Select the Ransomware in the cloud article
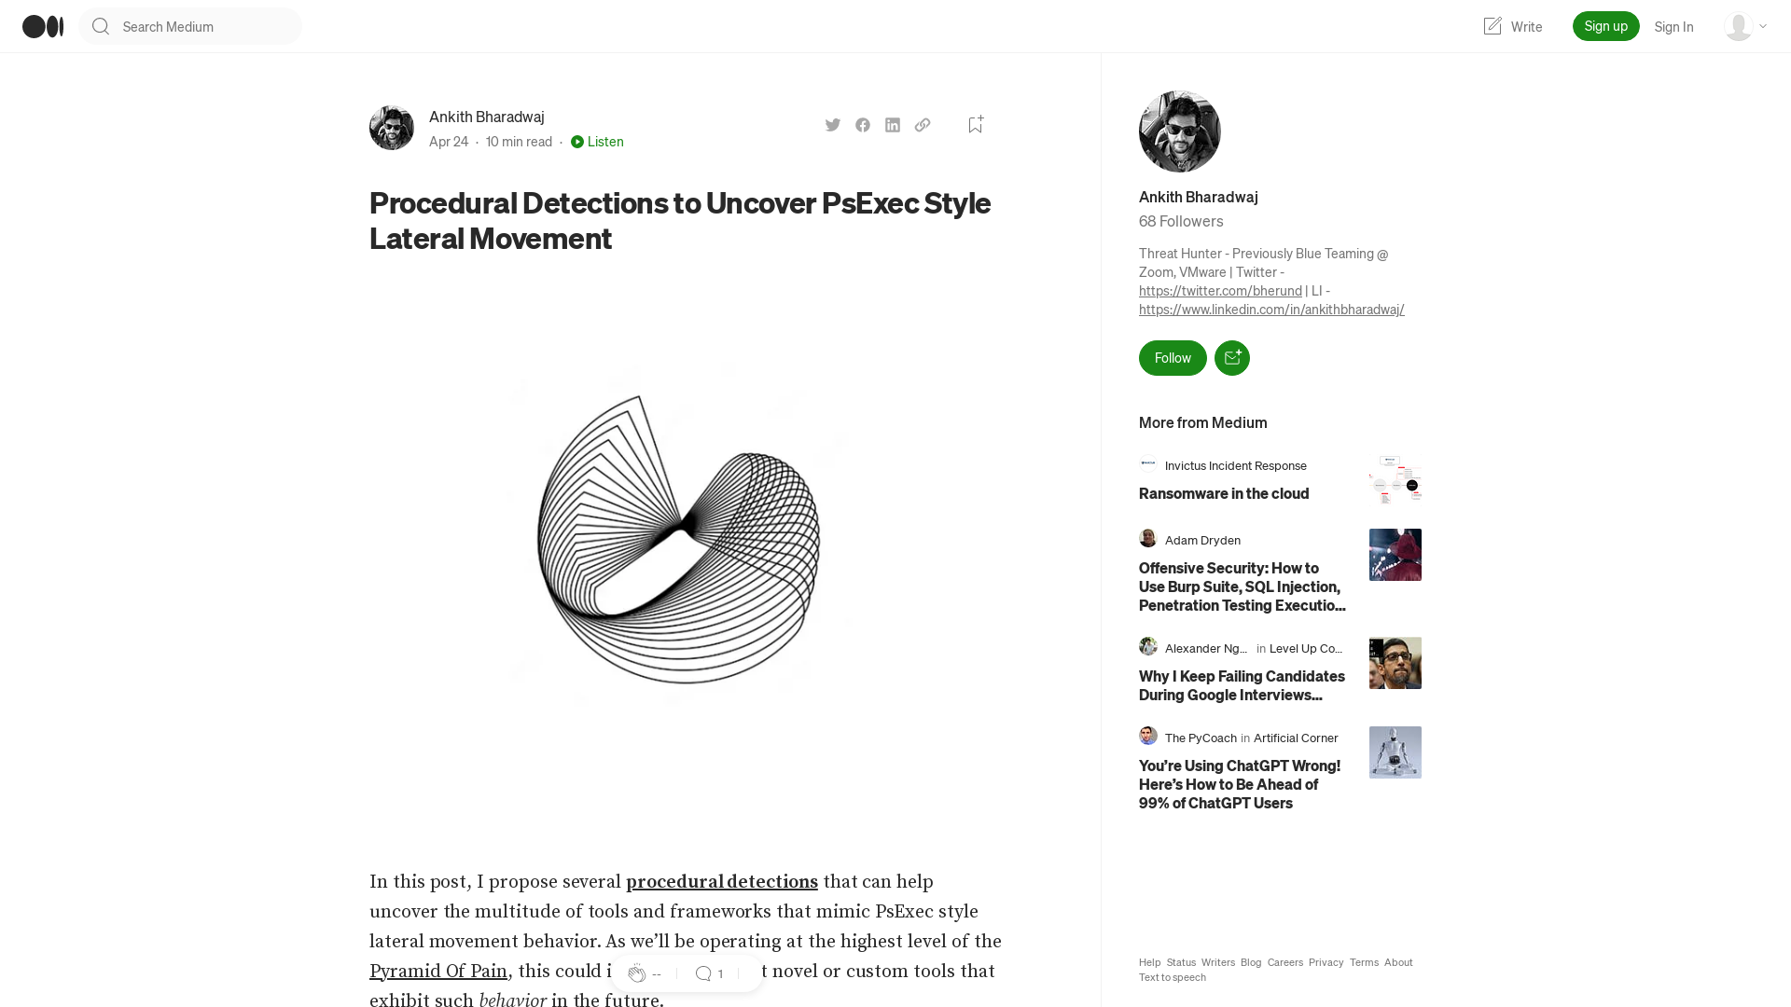The width and height of the screenshot is (1791, 1007). [1224, 493]
